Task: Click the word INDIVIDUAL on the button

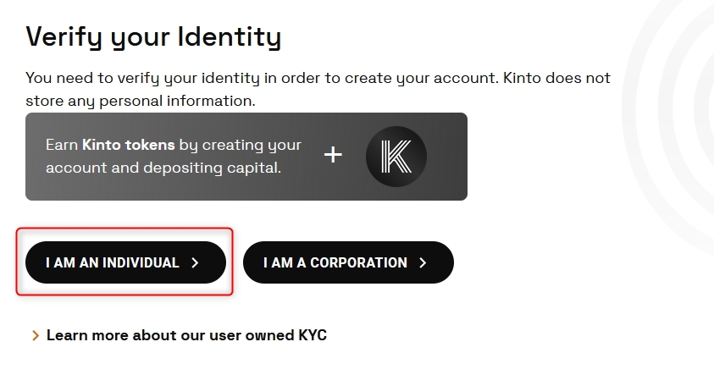Action: tap(141, 263)
